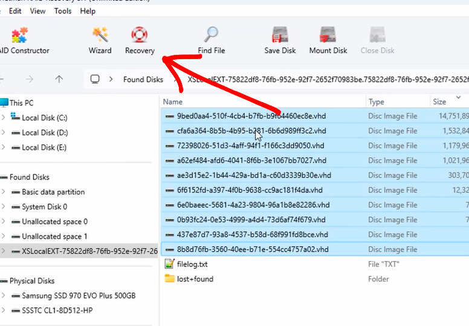Image resolution: width=469 pixels, height=326 pixels.
Task: Launch the Wizard tool
Action: (100, 41)
